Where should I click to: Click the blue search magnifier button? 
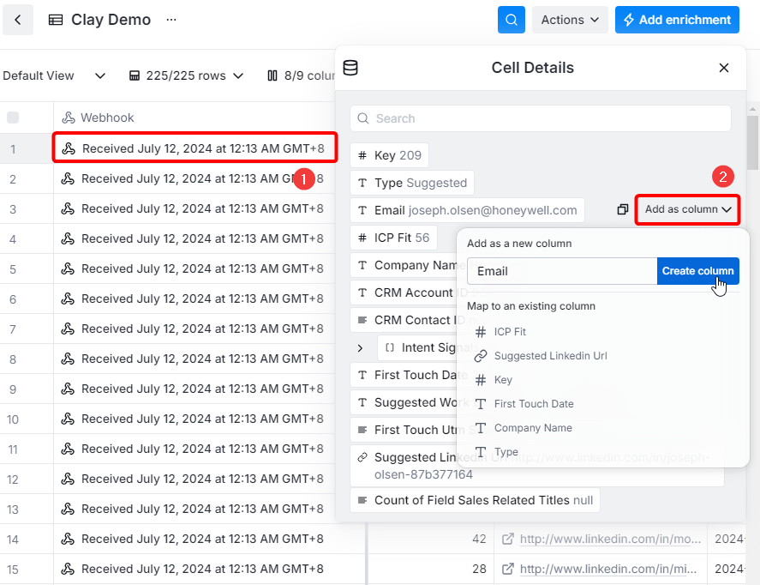[512, 20]
